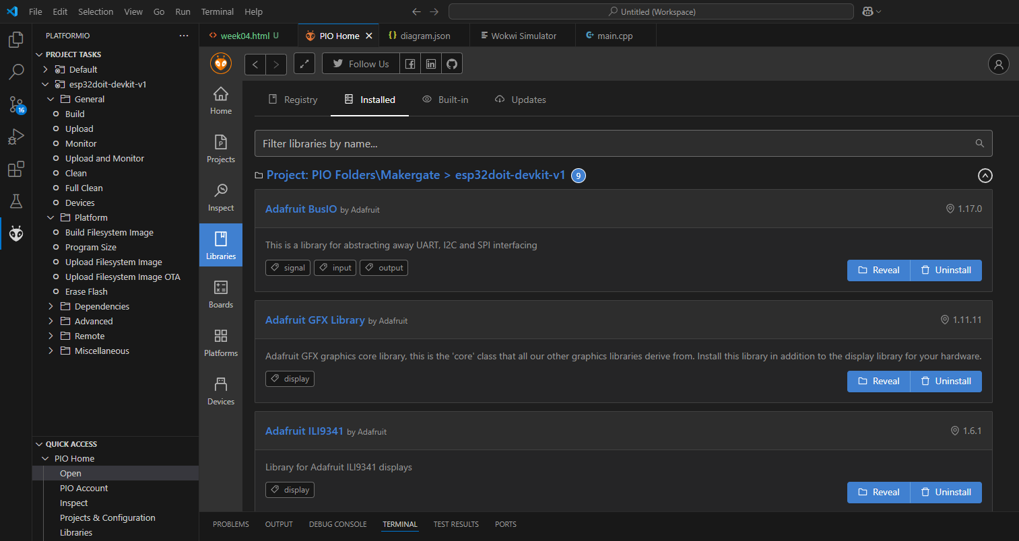
Task: Click the Untitled (Workspace) command search box
Action: [651, 11]
